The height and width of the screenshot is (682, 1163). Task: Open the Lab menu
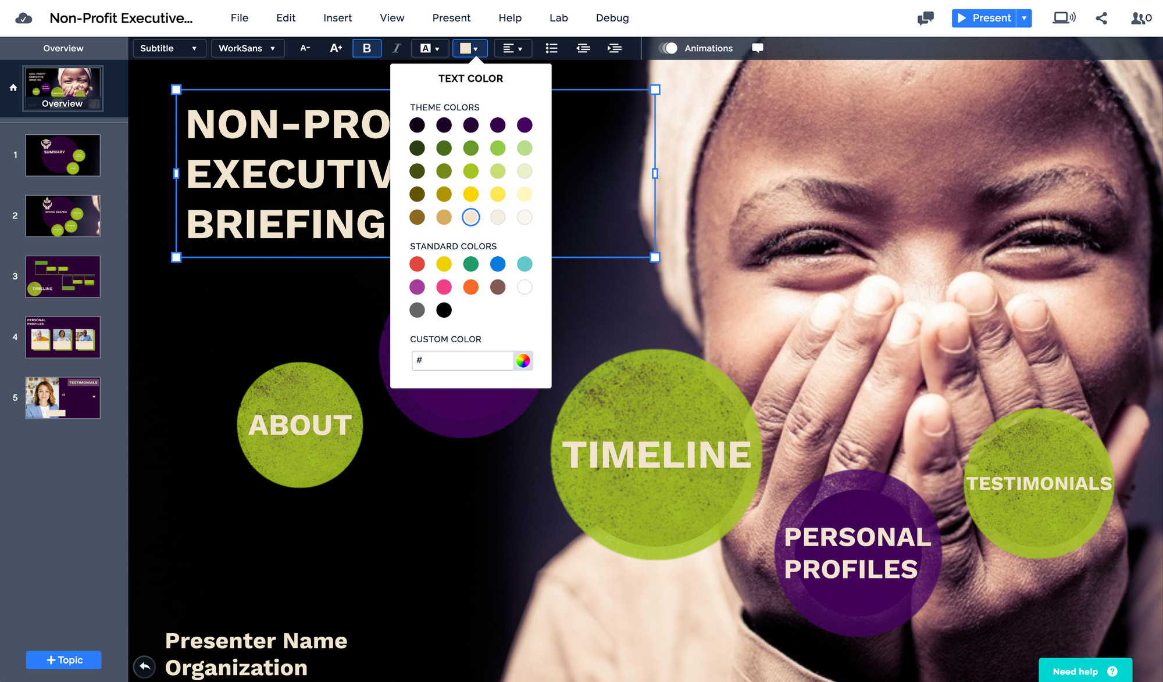coord(558,18)
